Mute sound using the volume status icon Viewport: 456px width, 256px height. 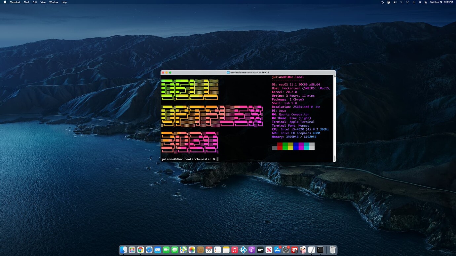[395, 2]
